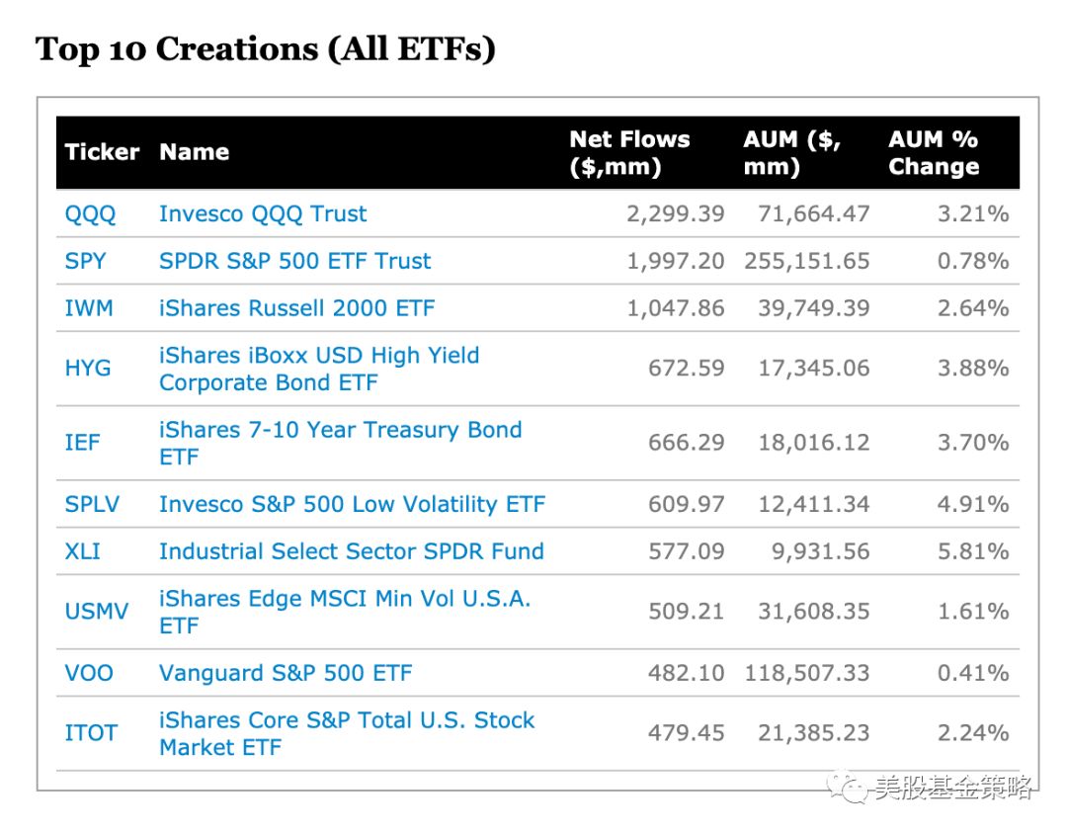Image resolution: width=1067 pixels, height=835 pixels.
Task: Click the AUM % Change column header
Action: [x=933, y=153]
